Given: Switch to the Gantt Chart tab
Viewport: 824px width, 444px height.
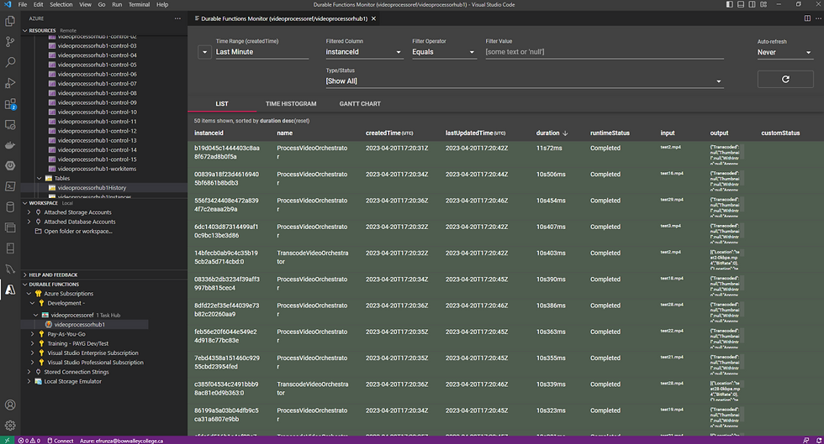Looking at the screenshot, I should pos(360,104).
